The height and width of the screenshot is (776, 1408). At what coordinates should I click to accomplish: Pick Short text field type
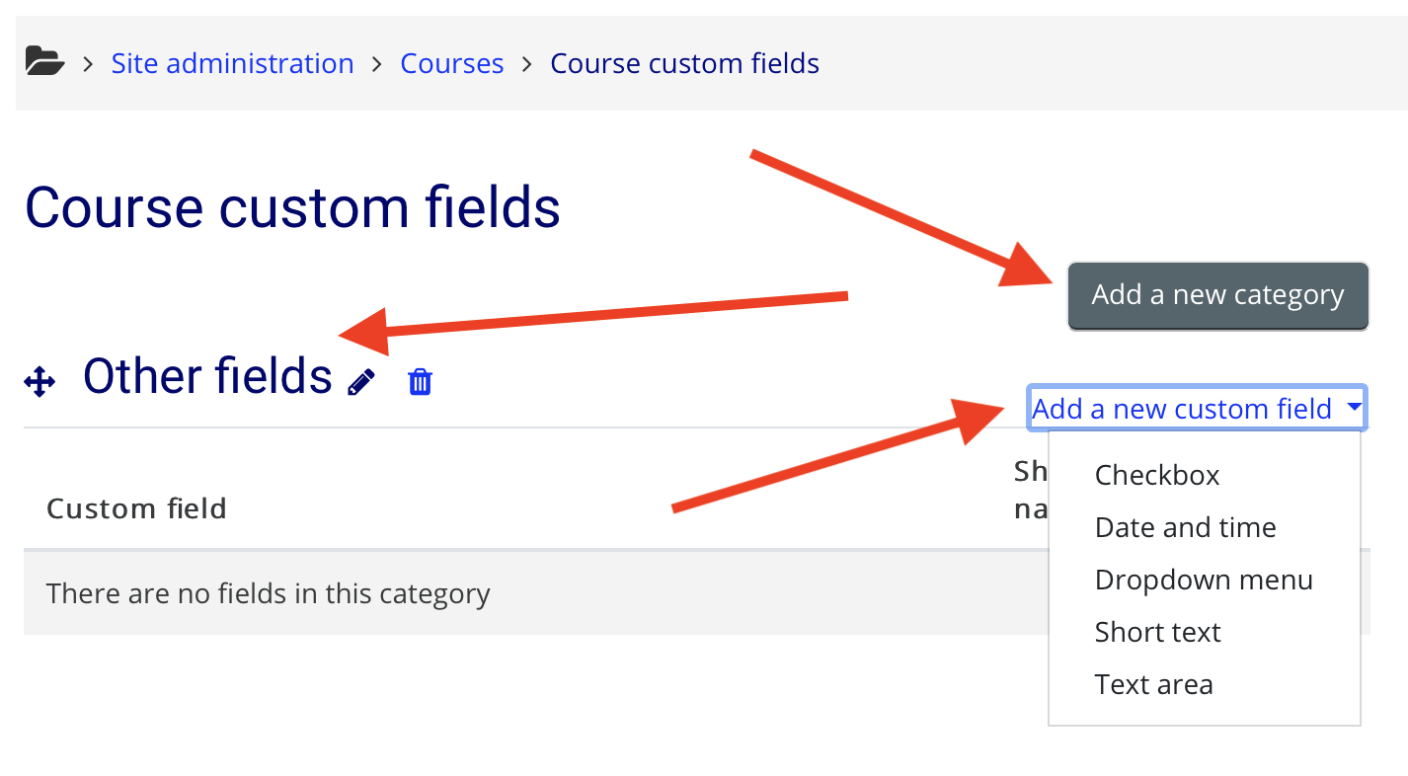1157,631
